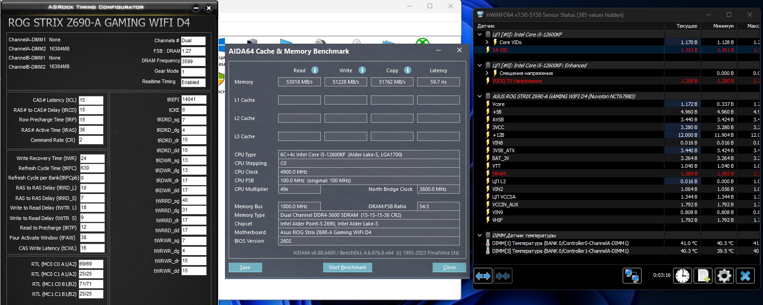Click the DRAM Frequency field showing 3599

tap(193, 61)
